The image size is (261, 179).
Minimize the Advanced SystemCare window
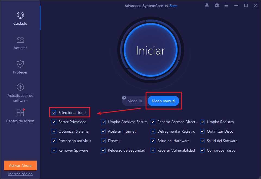[x=236, y=5]
